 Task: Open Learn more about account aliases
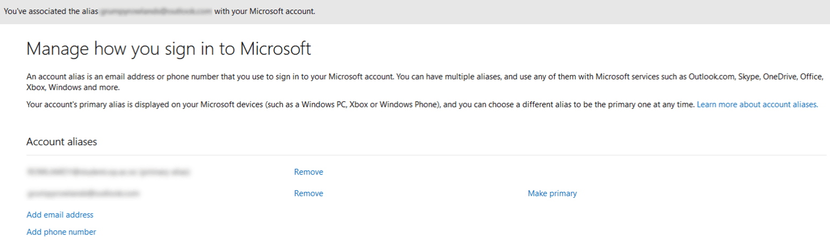[757, 105]
